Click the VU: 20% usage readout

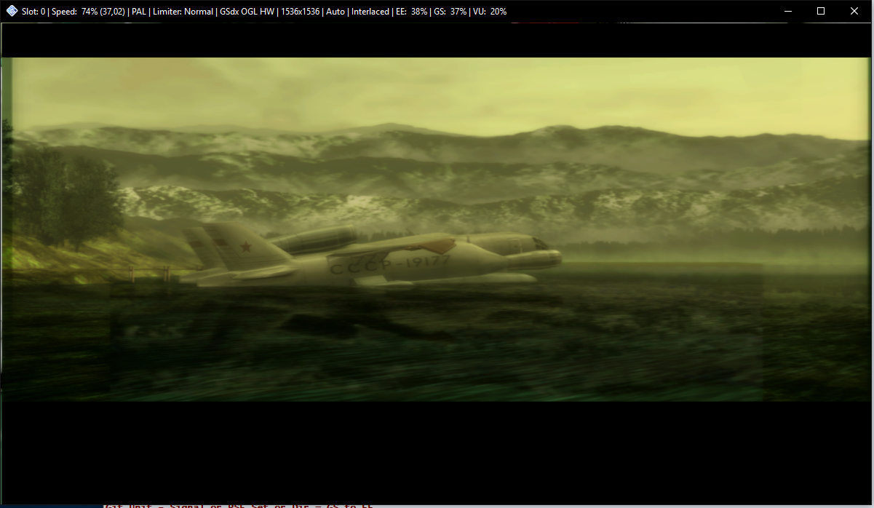(x=490, y=11)
